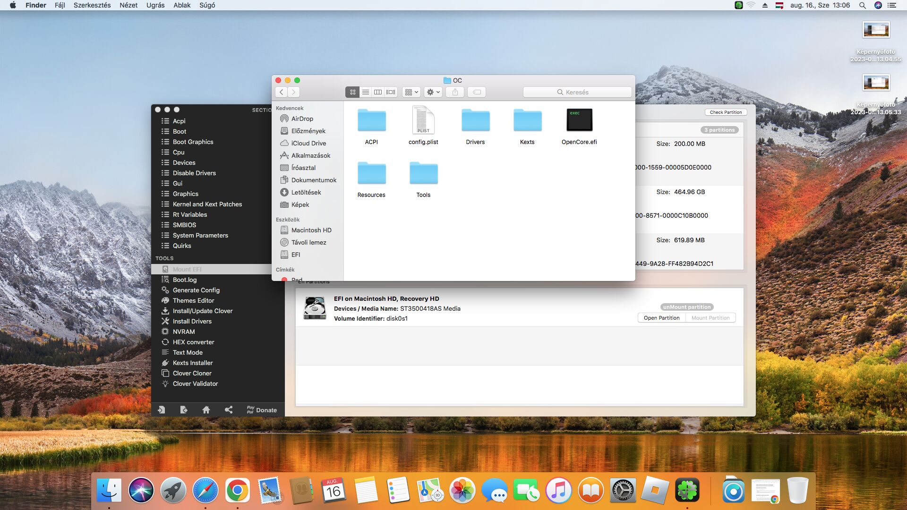Open the Kexts folder

(x=527, y=120)
